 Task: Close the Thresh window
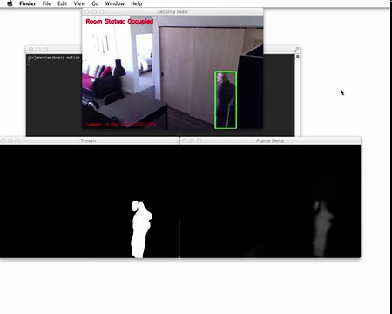pyautogui.click(x=3, y=140)
